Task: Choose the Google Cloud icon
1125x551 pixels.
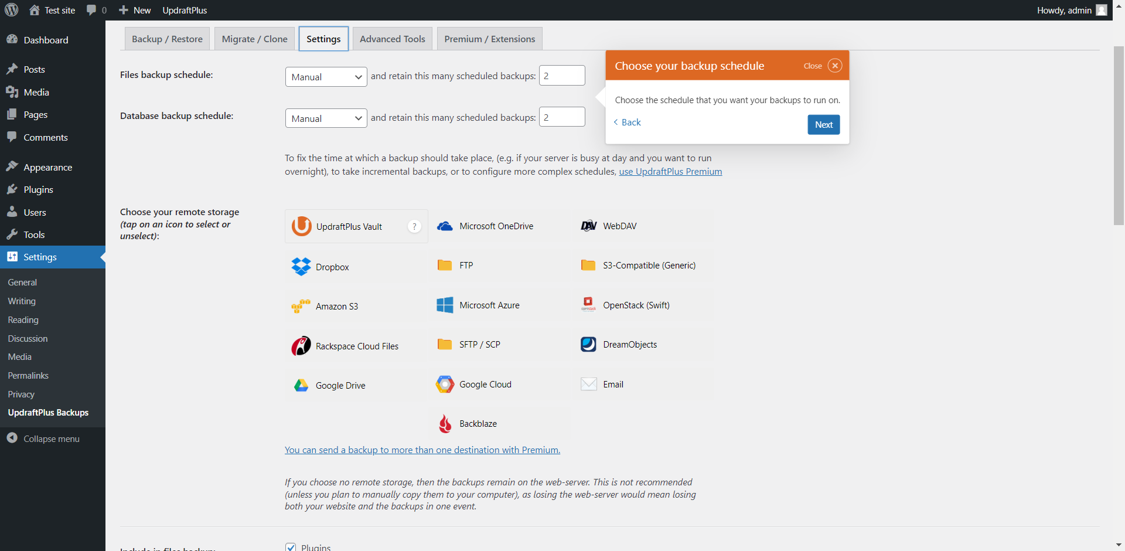Action: tap(445, 384)
